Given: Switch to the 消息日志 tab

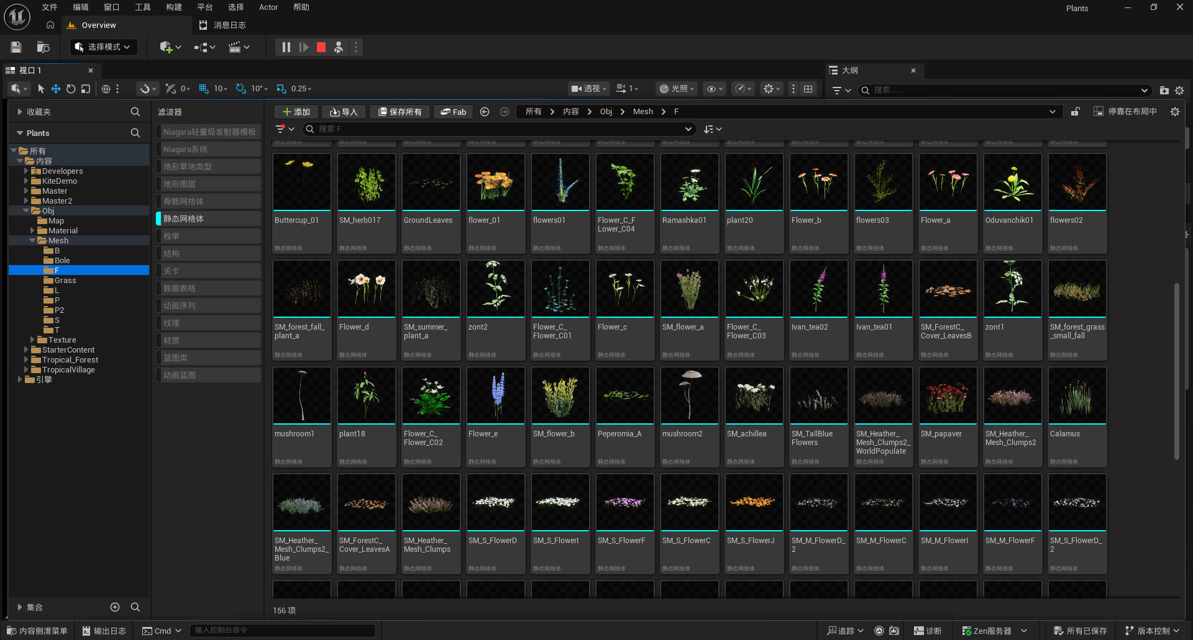Looking at the screenshot, I should (x=222, y=25).
